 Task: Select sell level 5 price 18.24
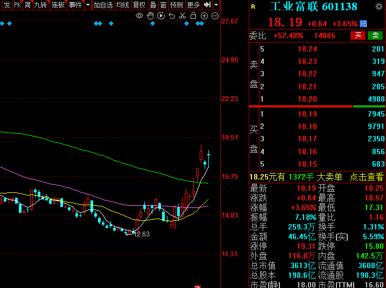tap(307, 49)
